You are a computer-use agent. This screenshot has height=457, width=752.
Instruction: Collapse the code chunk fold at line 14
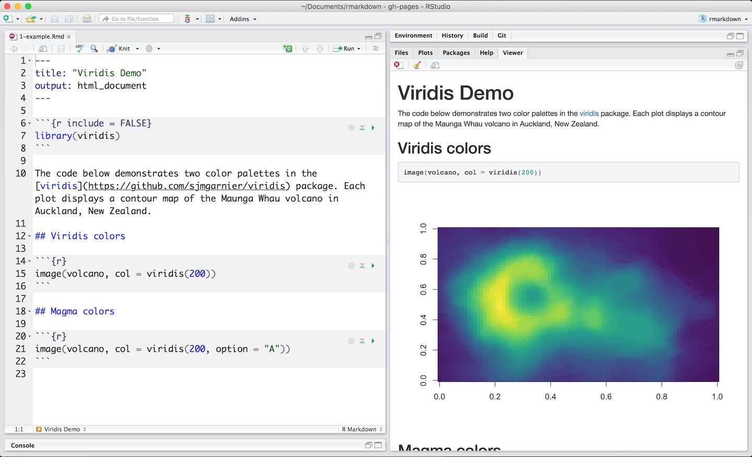[x=29, y=261]
